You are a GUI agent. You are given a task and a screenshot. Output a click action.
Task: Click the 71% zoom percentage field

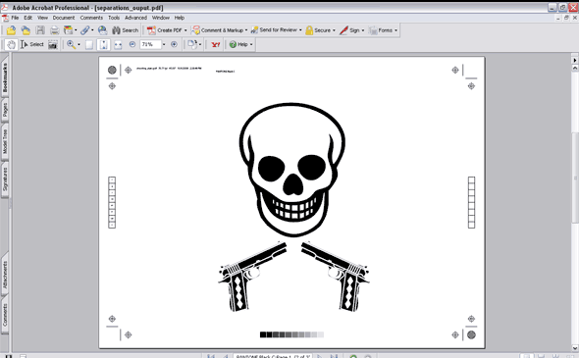150,45
